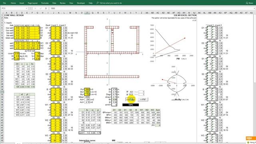Image resolution: width=256 pixels, height=144 pixels.
Task: Select column header A
Action: coord(6,13)
